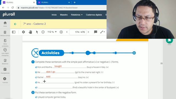Image resolution: width=176 pixels, height=99 pixels.
Task: Zoom in with plus button
Action: (x=61, y=32)
